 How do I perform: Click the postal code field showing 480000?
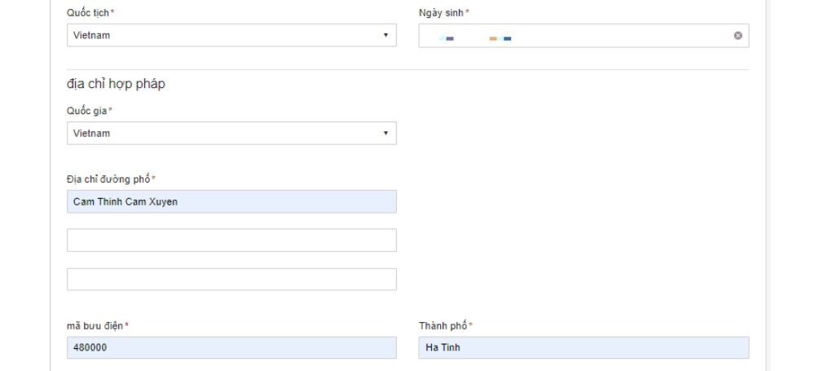click(x=231, y=348)
